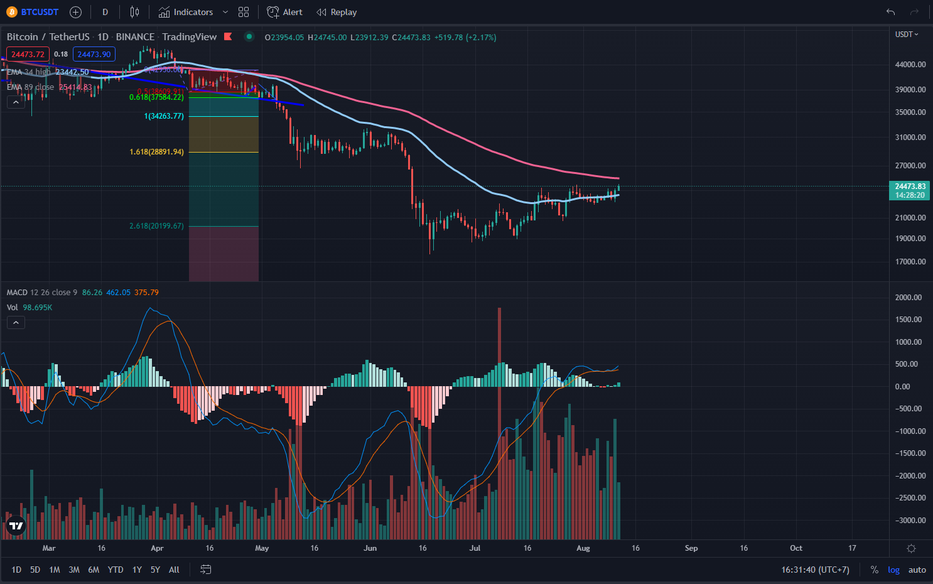Open the go-to-date calendar icon
The width and height of the screenshot is (933, 584).
(205, 570)
